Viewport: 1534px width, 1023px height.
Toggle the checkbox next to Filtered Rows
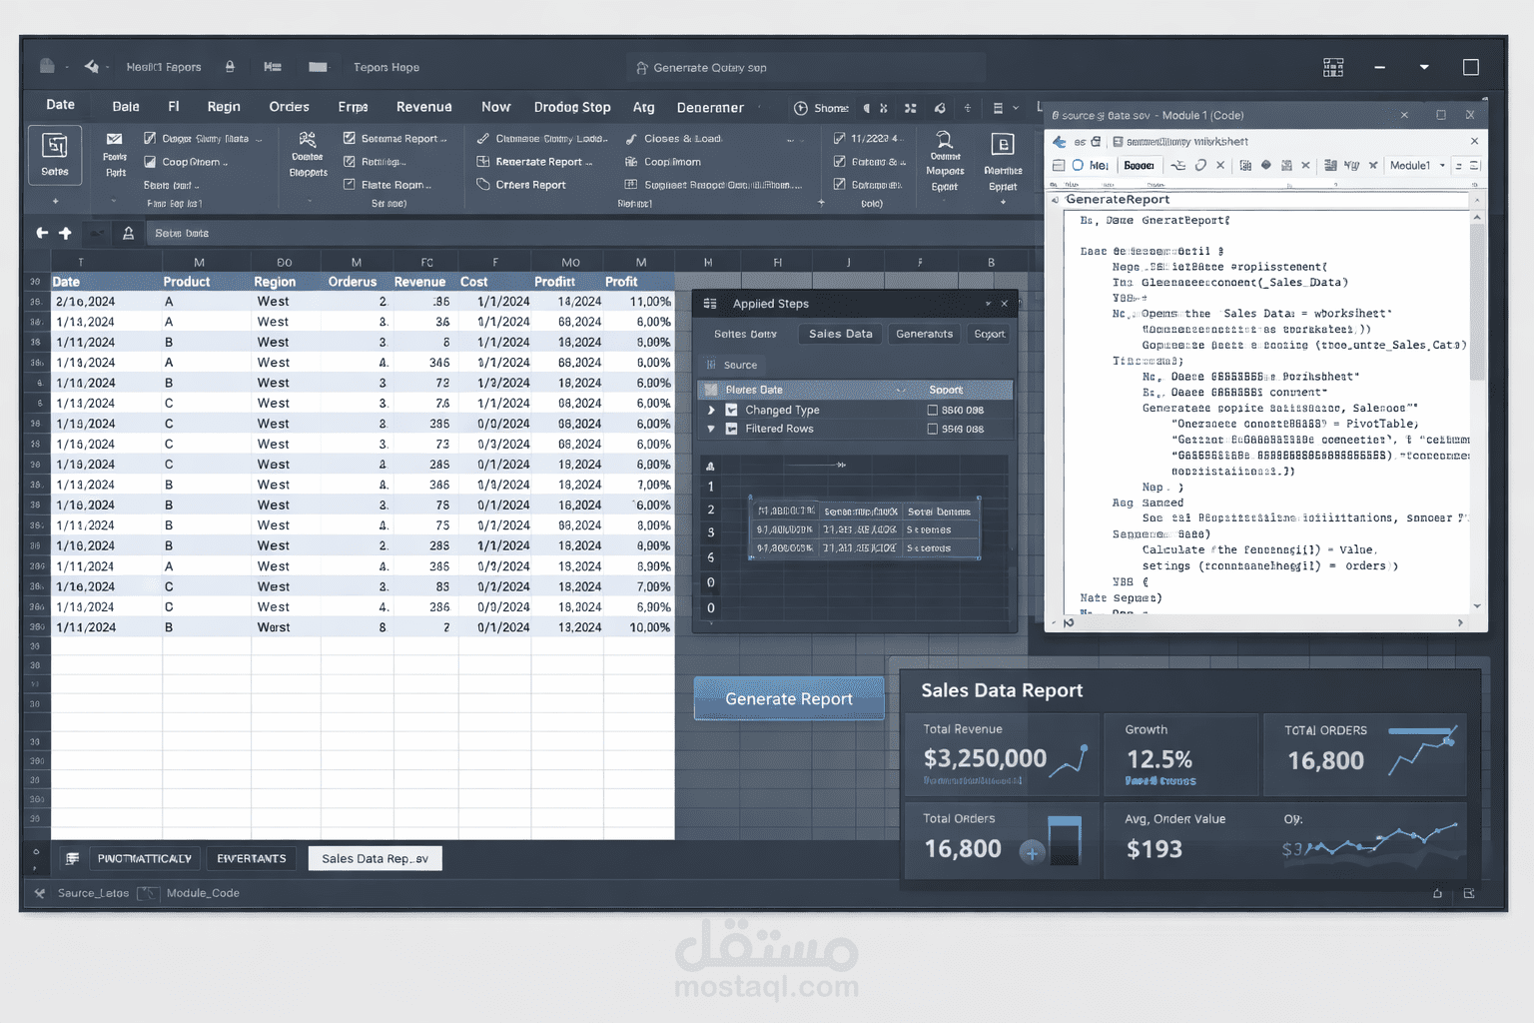[x=932, y=429]
